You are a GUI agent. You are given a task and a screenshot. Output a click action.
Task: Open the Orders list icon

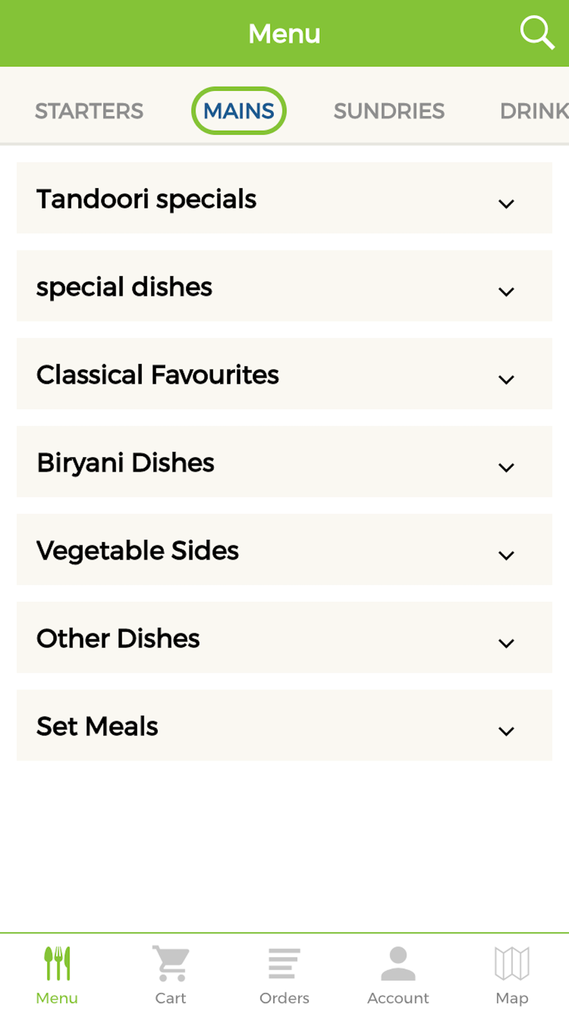tap(284, 963)
